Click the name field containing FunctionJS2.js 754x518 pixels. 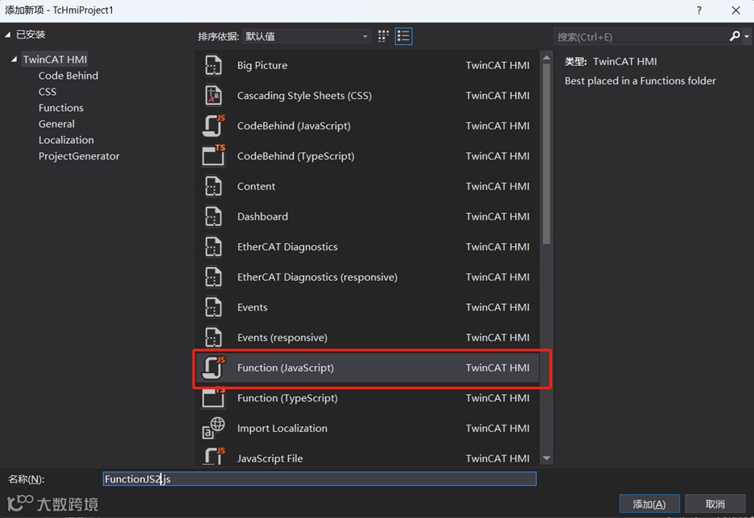point(319,479)
